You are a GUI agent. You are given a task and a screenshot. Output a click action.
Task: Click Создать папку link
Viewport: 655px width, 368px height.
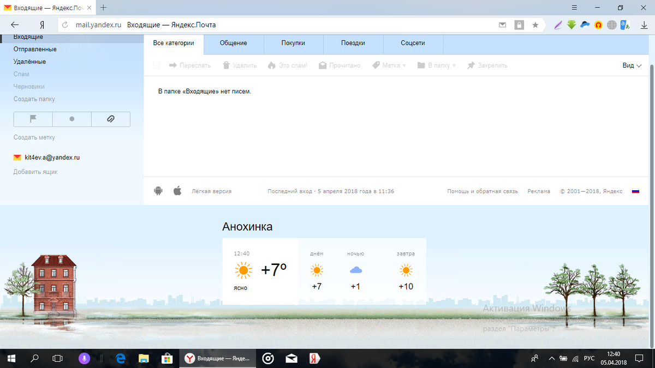(34, 99)
